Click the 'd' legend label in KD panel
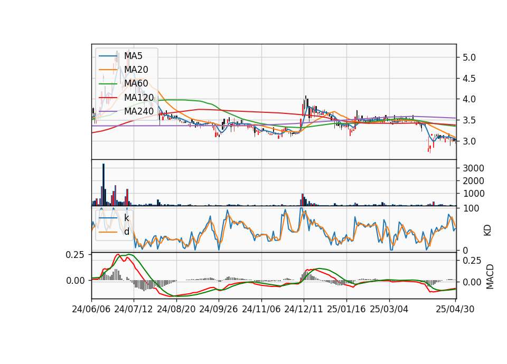The image size is (507, 364). [x=127, y=232]
